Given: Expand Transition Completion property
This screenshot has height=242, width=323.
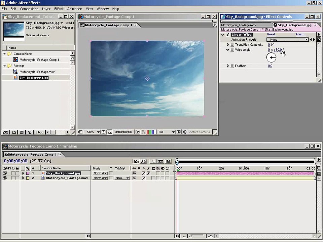Looking at the screenshot, I should [x=228, y=44].
